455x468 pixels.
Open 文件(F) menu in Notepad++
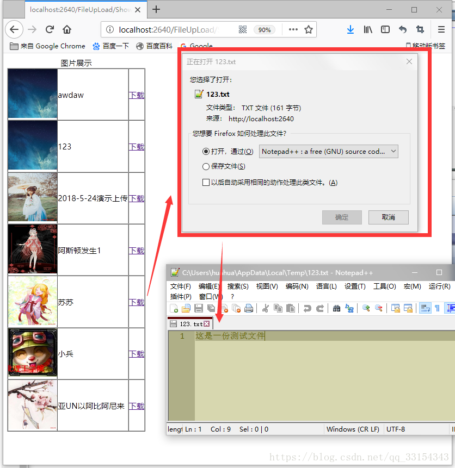tap(180, 286)
